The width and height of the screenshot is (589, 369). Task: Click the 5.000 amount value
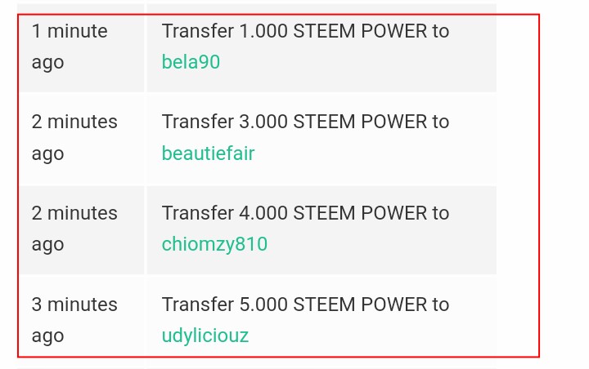coord(263,305)
